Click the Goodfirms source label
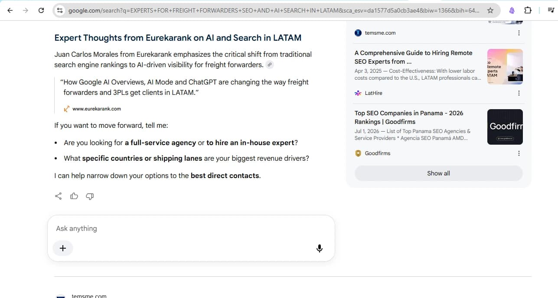Viewport: 558px width, 298px height. point(378,153)
